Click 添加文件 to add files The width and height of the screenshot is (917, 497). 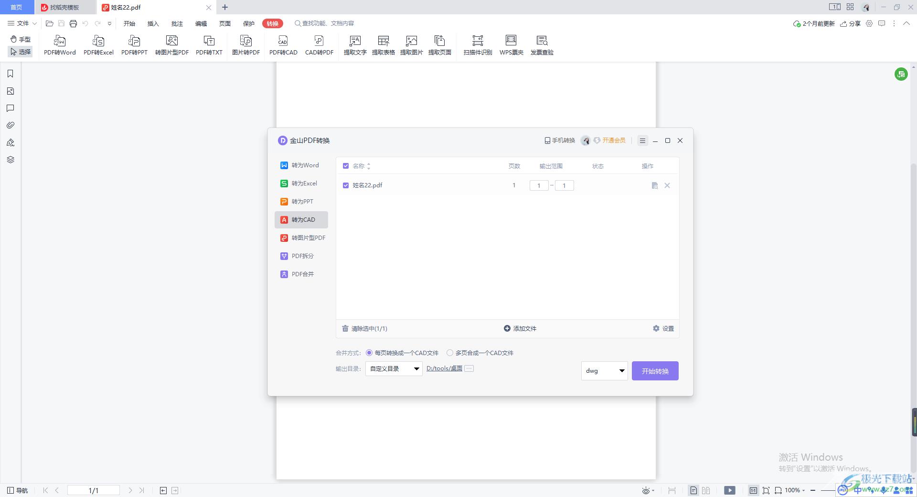(520, 328)
